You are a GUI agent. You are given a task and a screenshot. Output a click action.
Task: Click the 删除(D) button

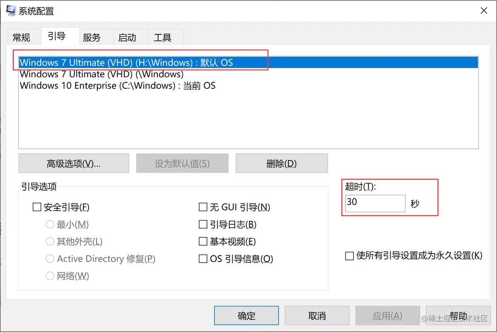(x=282, y=163)
